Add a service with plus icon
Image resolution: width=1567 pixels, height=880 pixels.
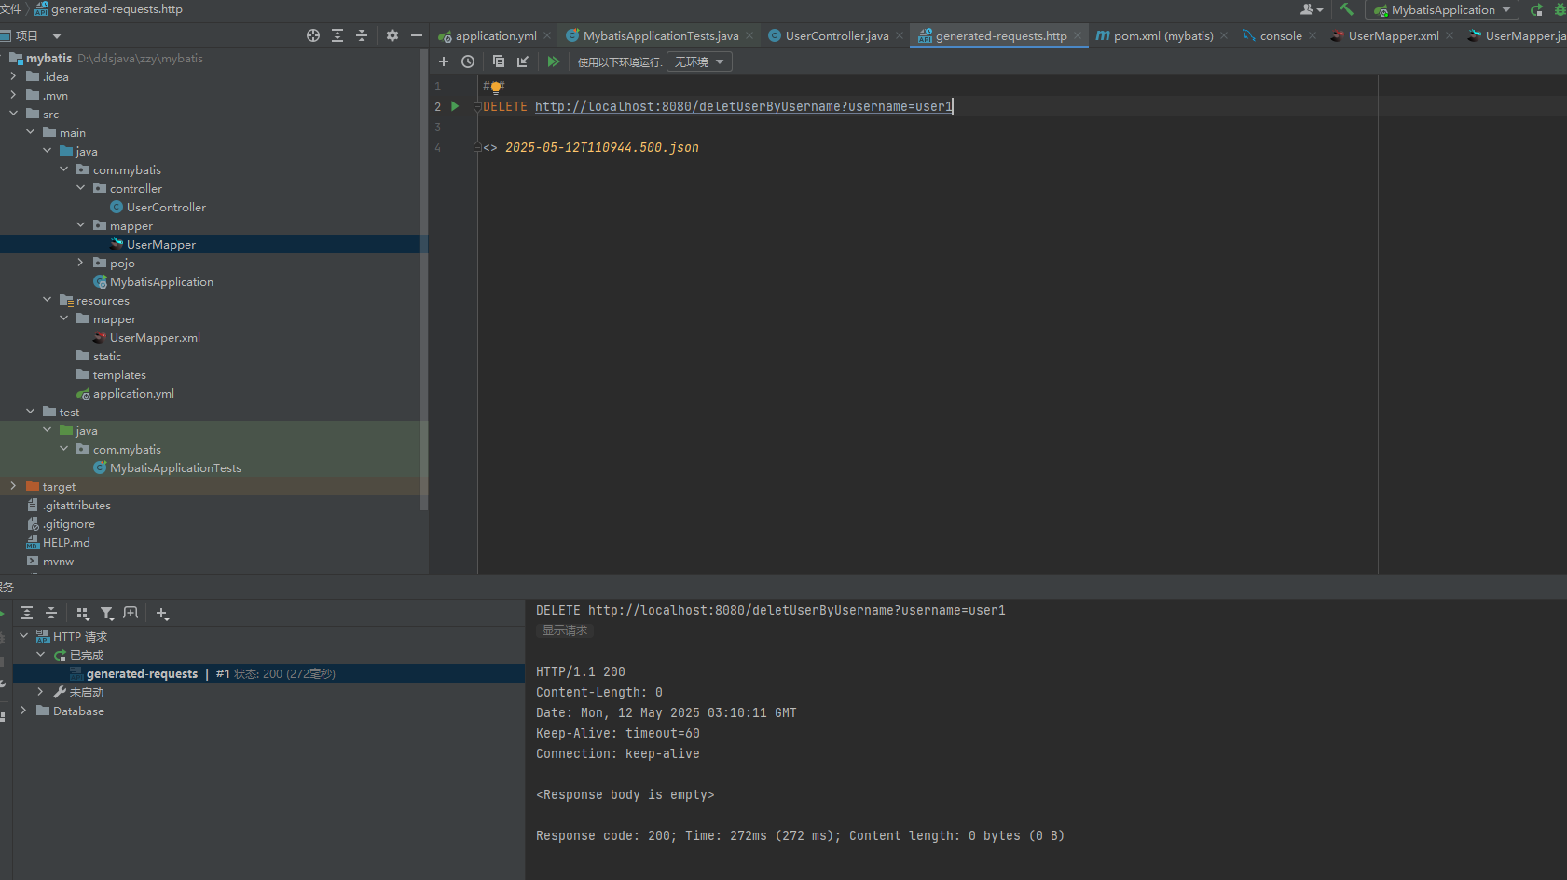click(x=162, y=613)
